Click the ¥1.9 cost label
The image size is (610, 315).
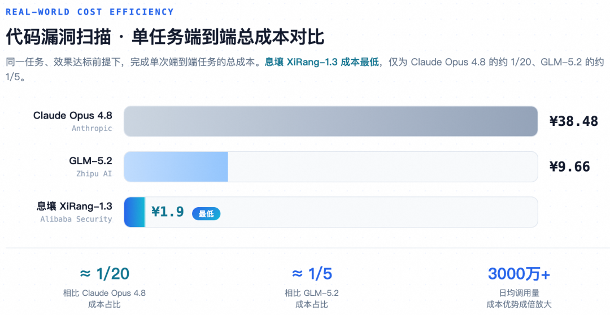coord(167,212)
